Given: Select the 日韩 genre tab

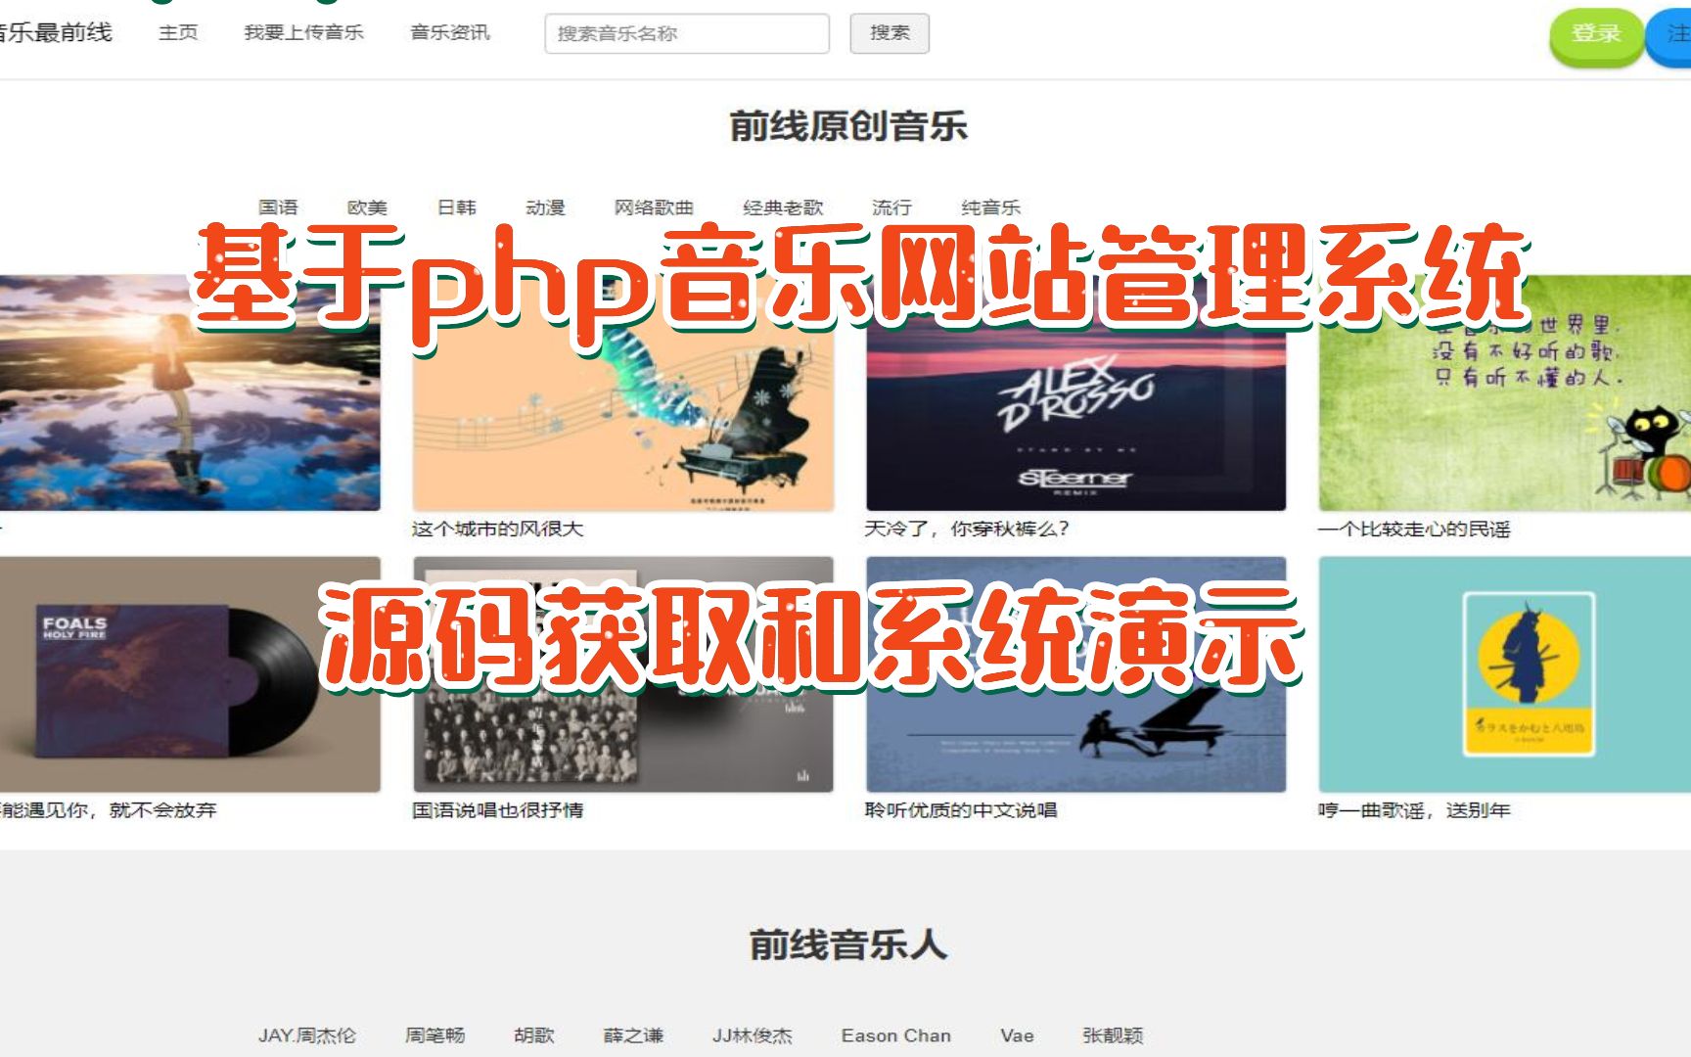Looking at the screenshot, I should [x=456, y=207].
